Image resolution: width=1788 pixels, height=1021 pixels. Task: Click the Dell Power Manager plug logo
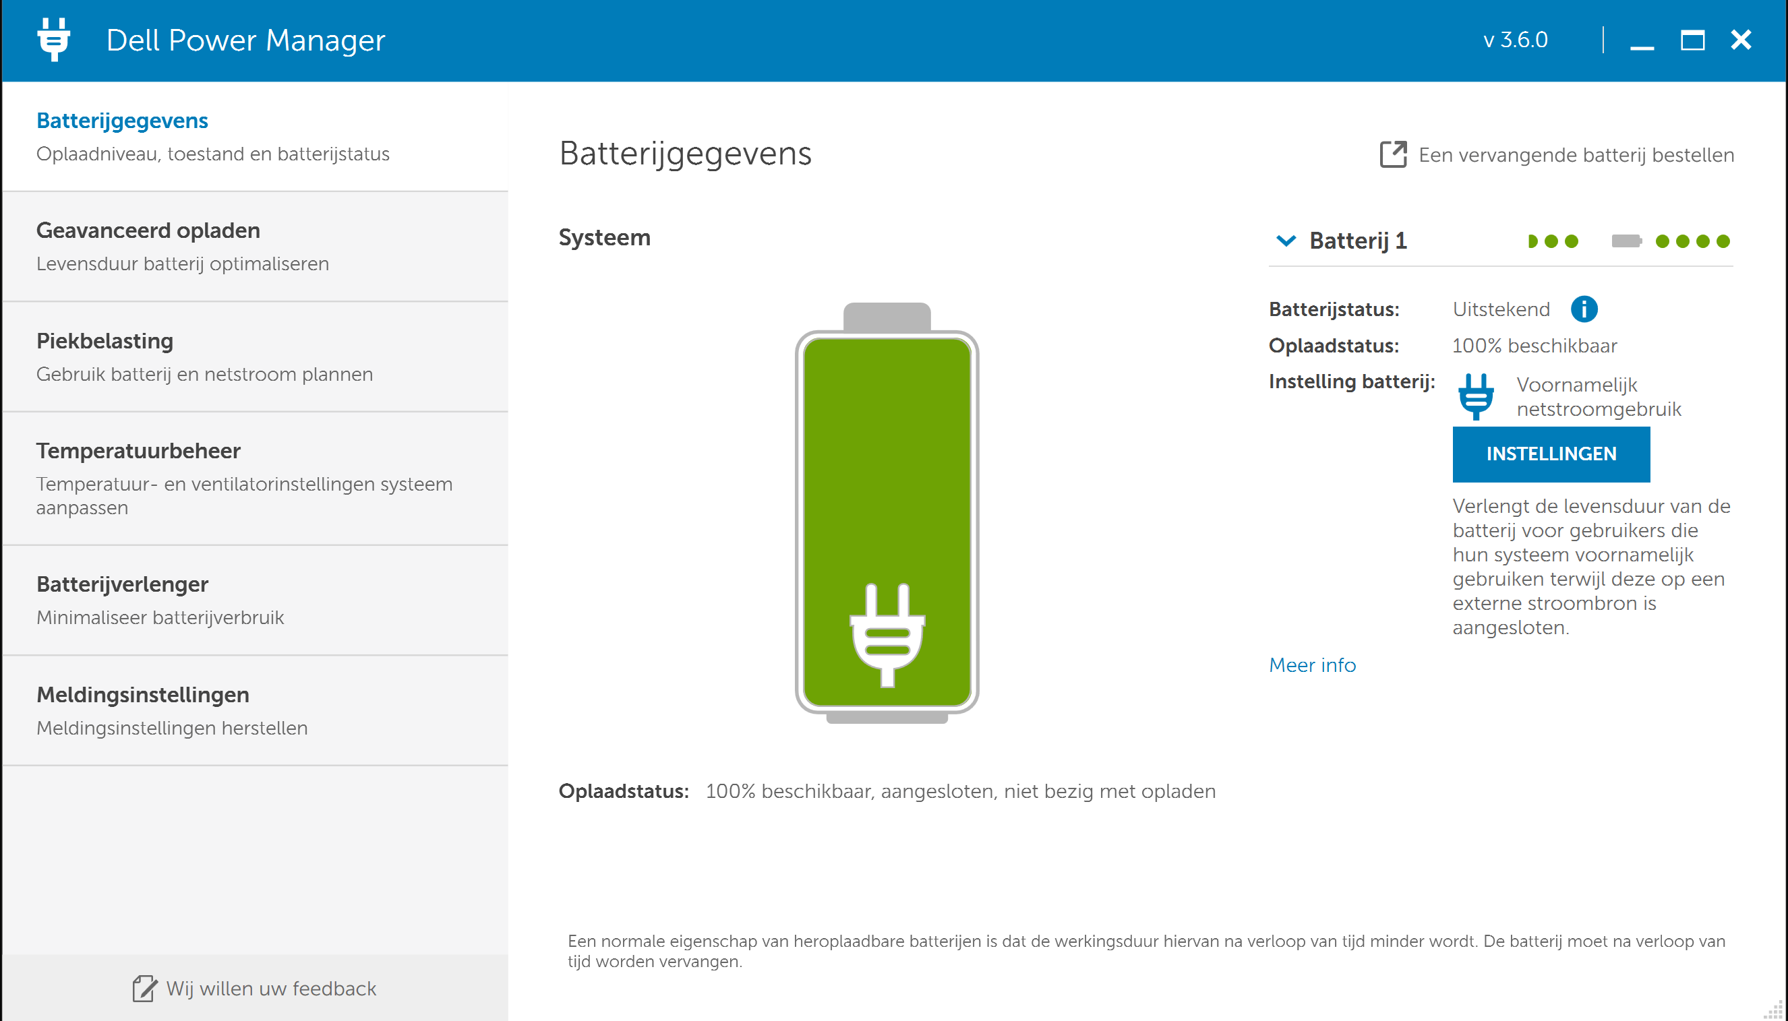tap(54, 40)
